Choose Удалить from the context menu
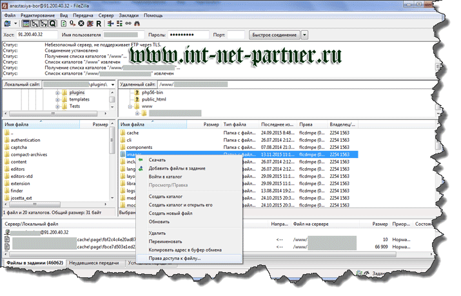 pyautogui.click(x=190, y=233)
